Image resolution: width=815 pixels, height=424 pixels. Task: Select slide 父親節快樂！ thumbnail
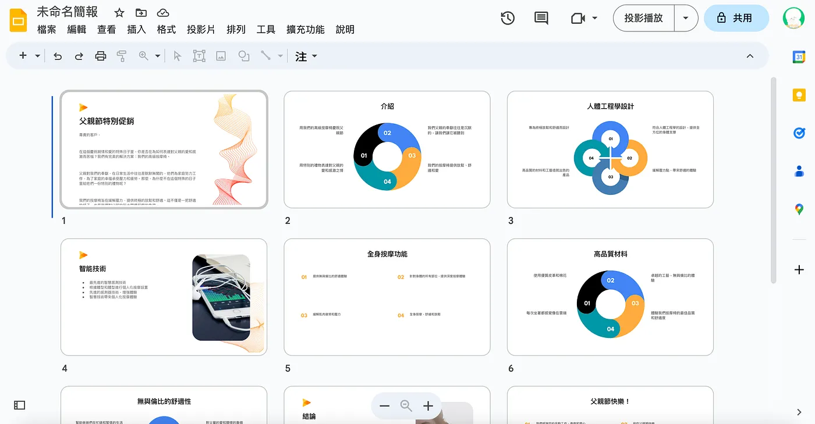(x=610, y=405)
